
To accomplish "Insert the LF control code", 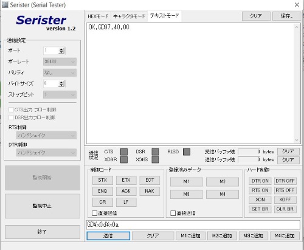I will [126, 202].
